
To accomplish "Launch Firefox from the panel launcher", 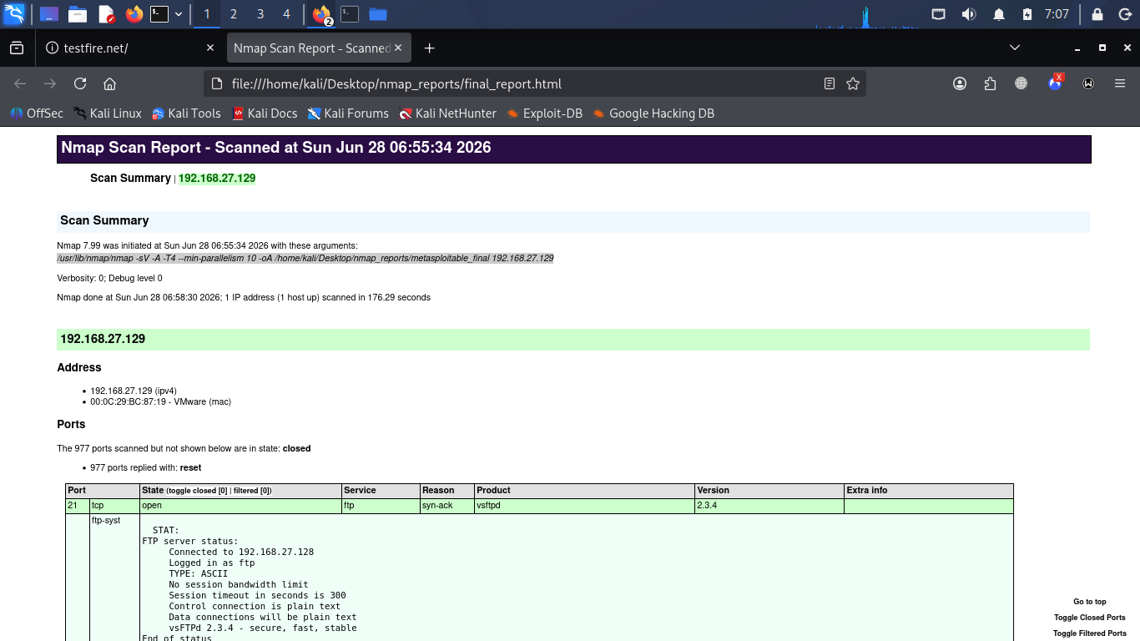I will point(134,14).
